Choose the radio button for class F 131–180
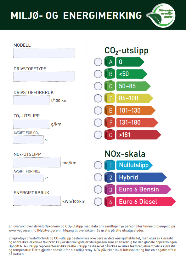The image size is (186, 264). (x=98, y=122)
